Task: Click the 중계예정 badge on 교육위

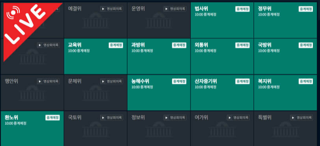Action: coord(116,45)
